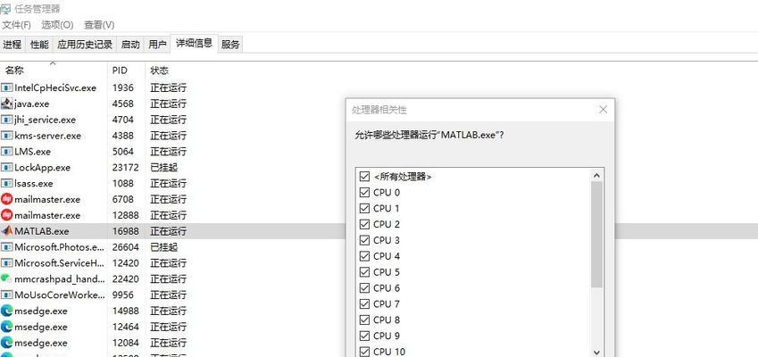The image size is (758, 357).
Task: Click the Microsoft.ServiceH process icon
Action: 7,263
